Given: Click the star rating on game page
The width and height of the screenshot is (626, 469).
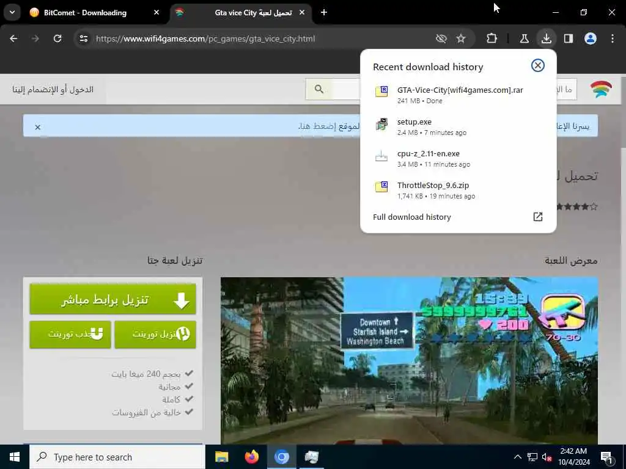Looking at the screenshot, I should 577,206.
